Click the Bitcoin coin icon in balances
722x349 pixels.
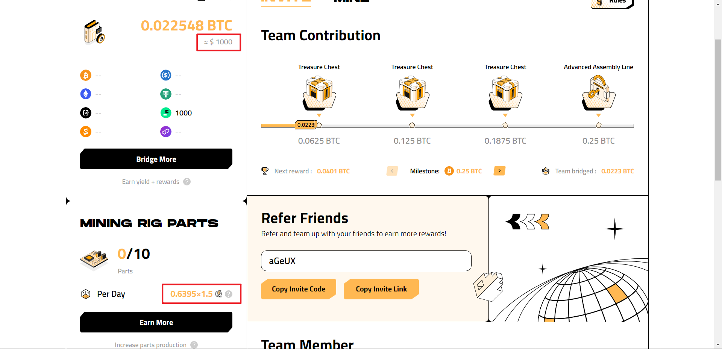click(x=86, y=75)
